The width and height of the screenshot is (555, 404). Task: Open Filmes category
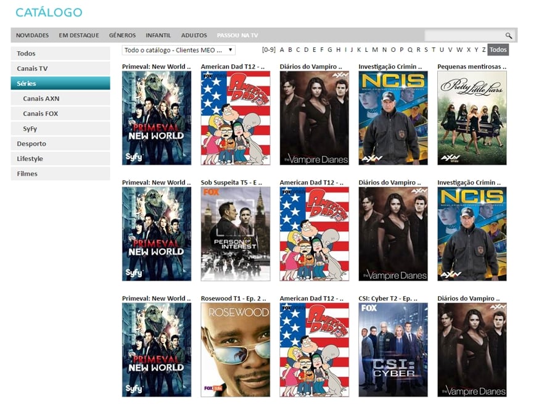coord(60,173)
